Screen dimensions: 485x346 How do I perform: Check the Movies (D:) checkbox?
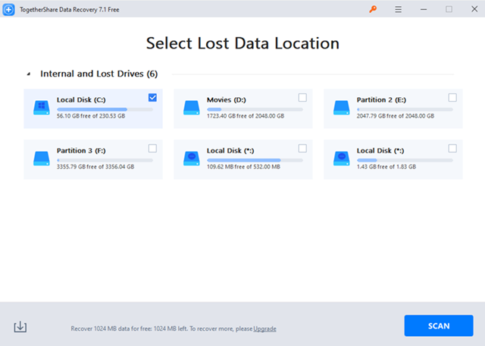pos(302,98)
